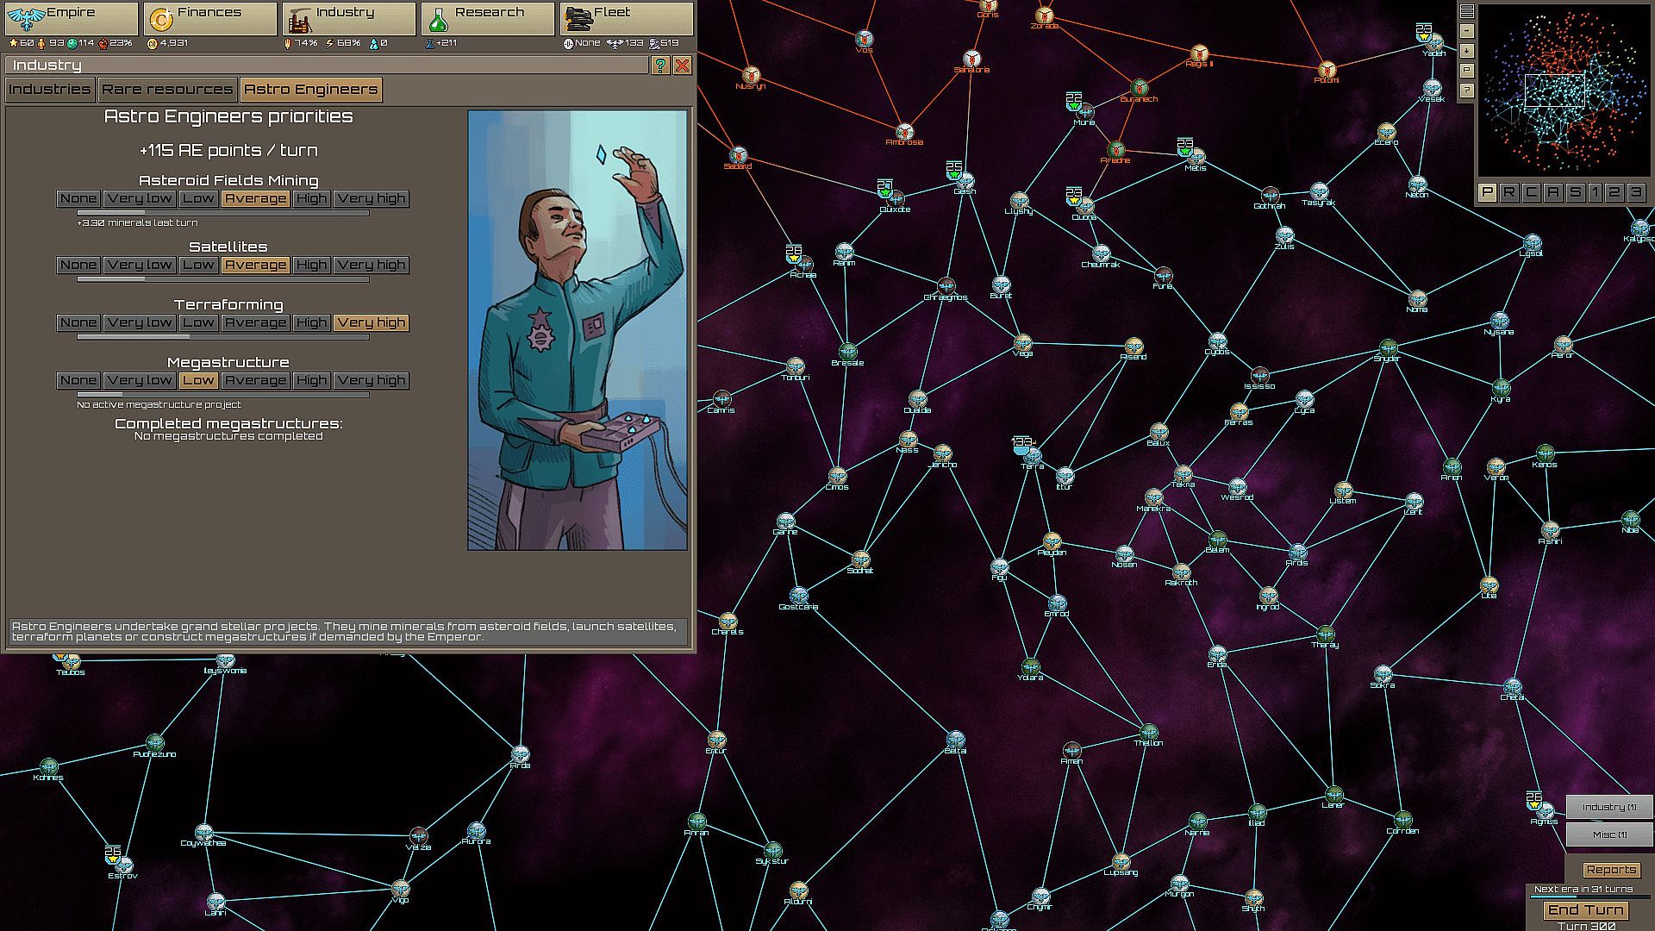1655x931 pixels.
Task: Zoom out with the minimap minus button
Action: (1467, 32)
